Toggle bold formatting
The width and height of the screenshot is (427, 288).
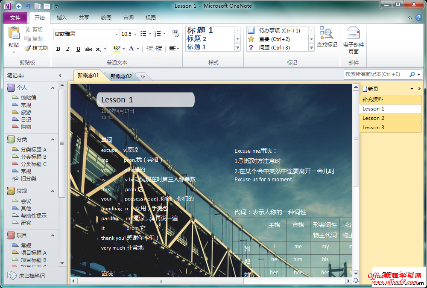[x=58, y=49]
